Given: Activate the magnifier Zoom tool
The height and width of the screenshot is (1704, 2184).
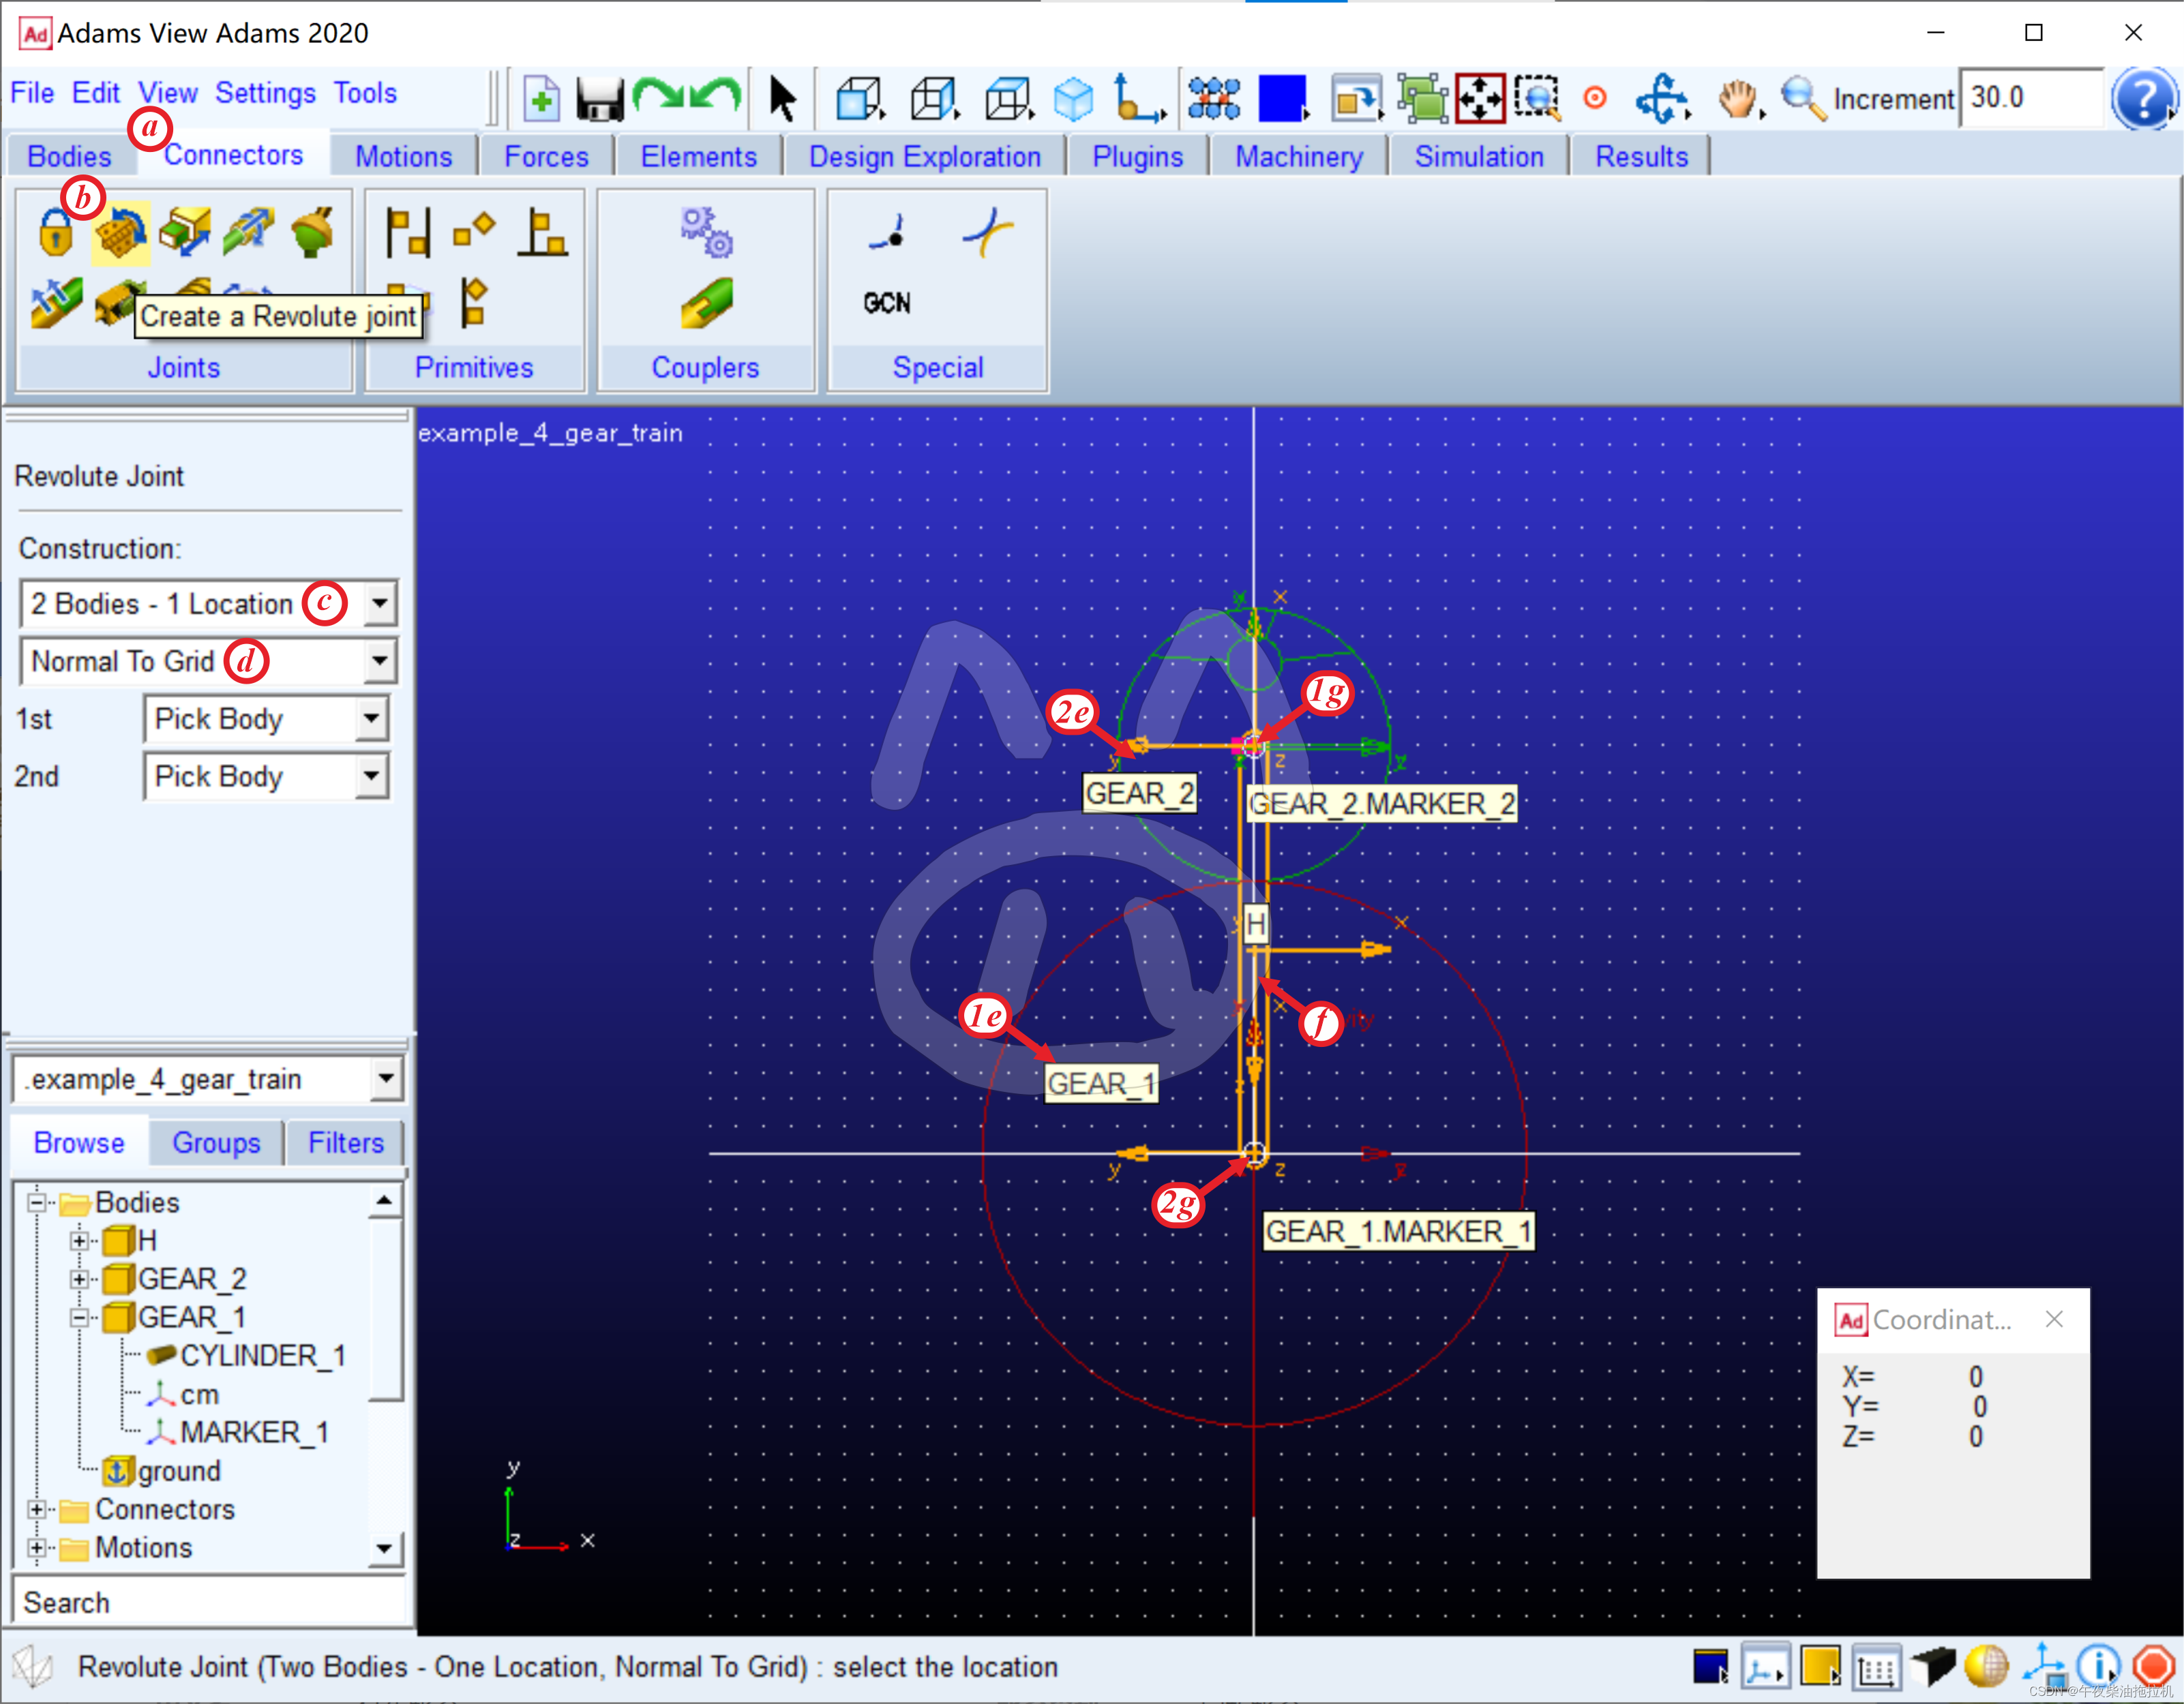Looking at the screenshot, I should click(x=1803, y=99).
